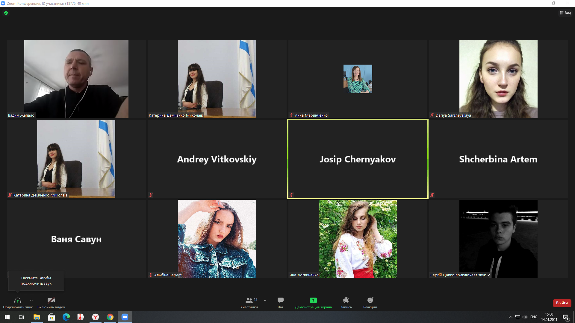Expand audio options chevron arrow
Screen dimensions: 575x323
click(31, 300)
